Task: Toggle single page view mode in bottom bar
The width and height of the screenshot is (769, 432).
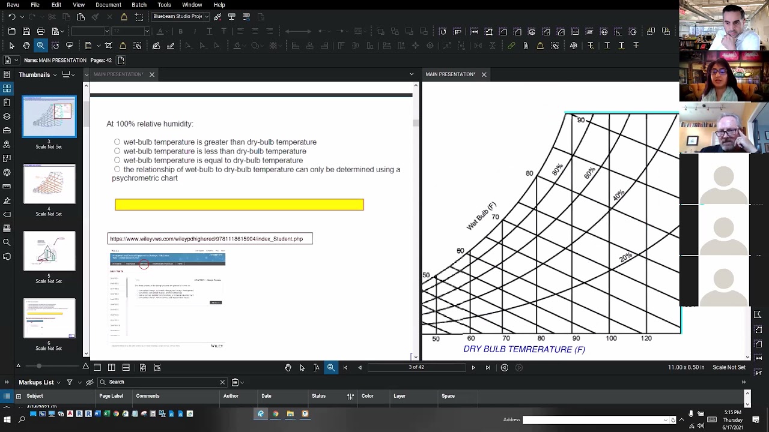Action: pos(97,367)
